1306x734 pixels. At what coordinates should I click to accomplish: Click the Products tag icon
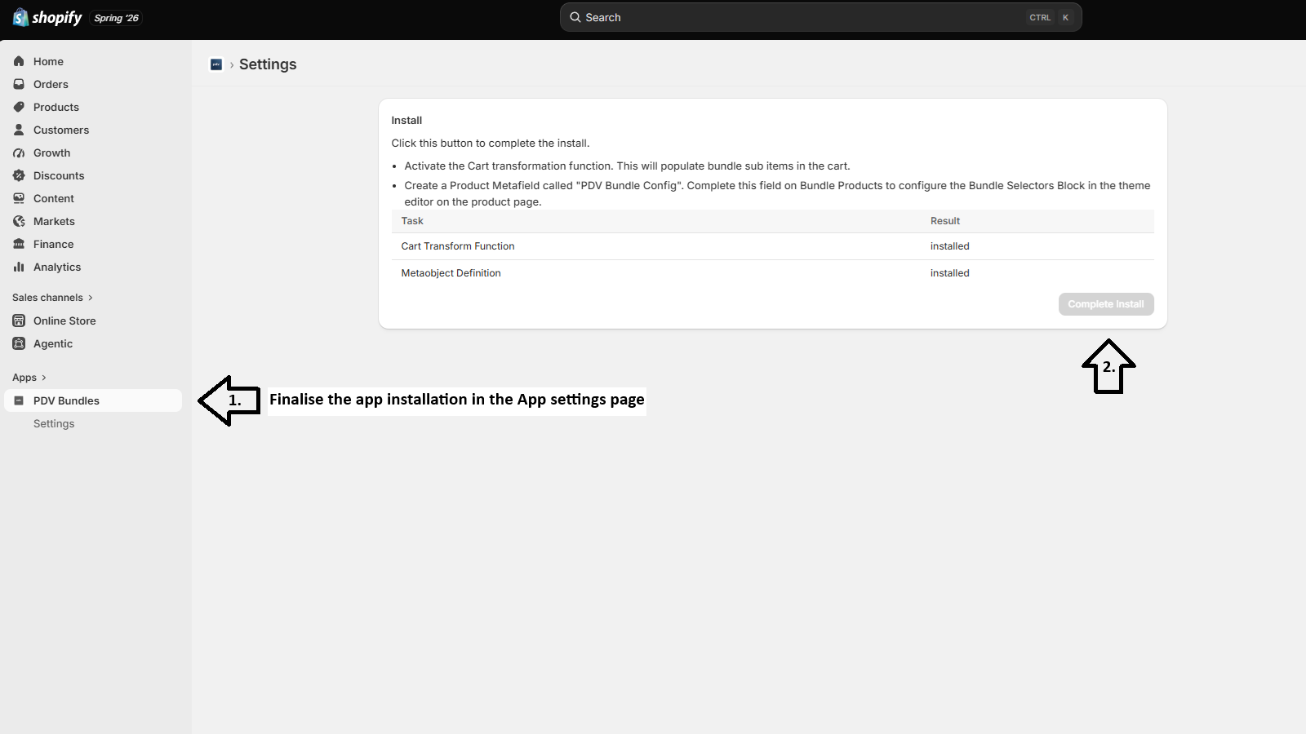pyautogui.click(x=19, y=107)
